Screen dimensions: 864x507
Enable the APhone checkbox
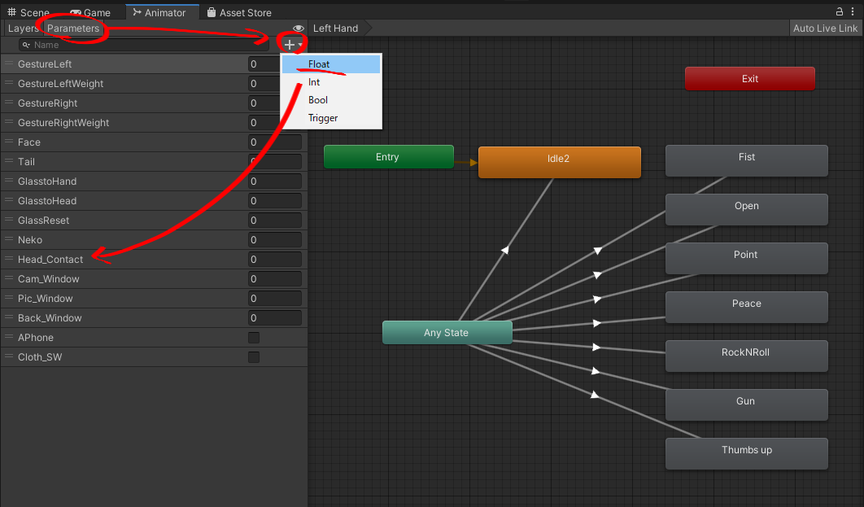coord(254,338)
